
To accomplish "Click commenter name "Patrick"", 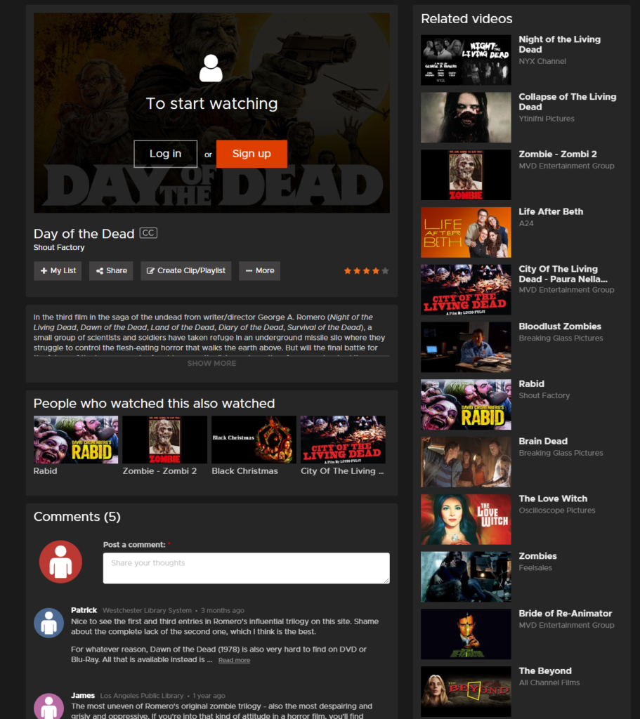I will tap(84, 610).
